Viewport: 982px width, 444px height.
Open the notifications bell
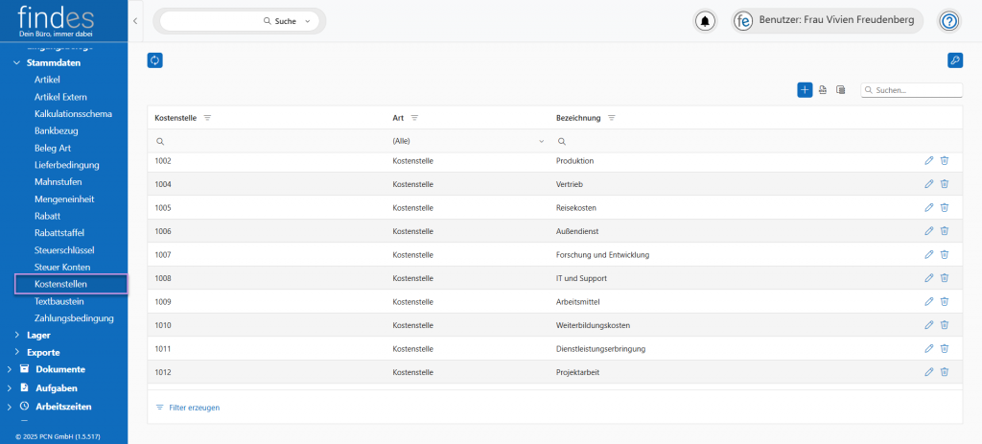tap(706, 21)
